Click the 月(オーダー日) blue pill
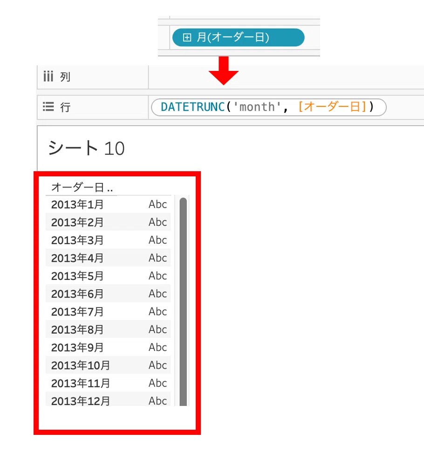The width and height of the screenshot is (424, 461). coord(238,37)
